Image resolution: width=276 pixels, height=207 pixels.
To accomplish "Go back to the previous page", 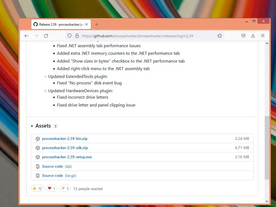I will (x=26, y=36).
